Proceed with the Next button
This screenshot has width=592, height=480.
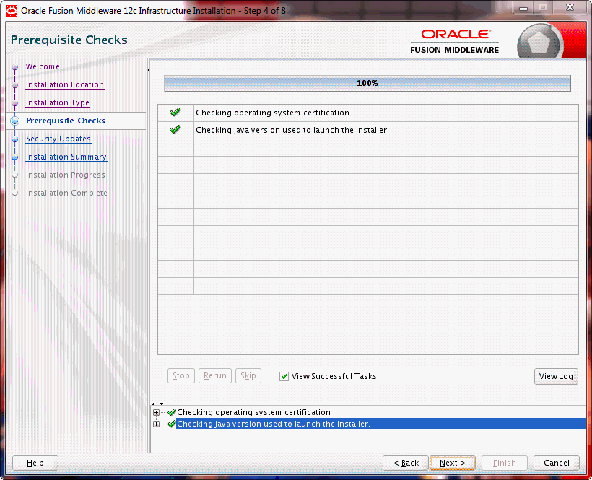point(453,463)
